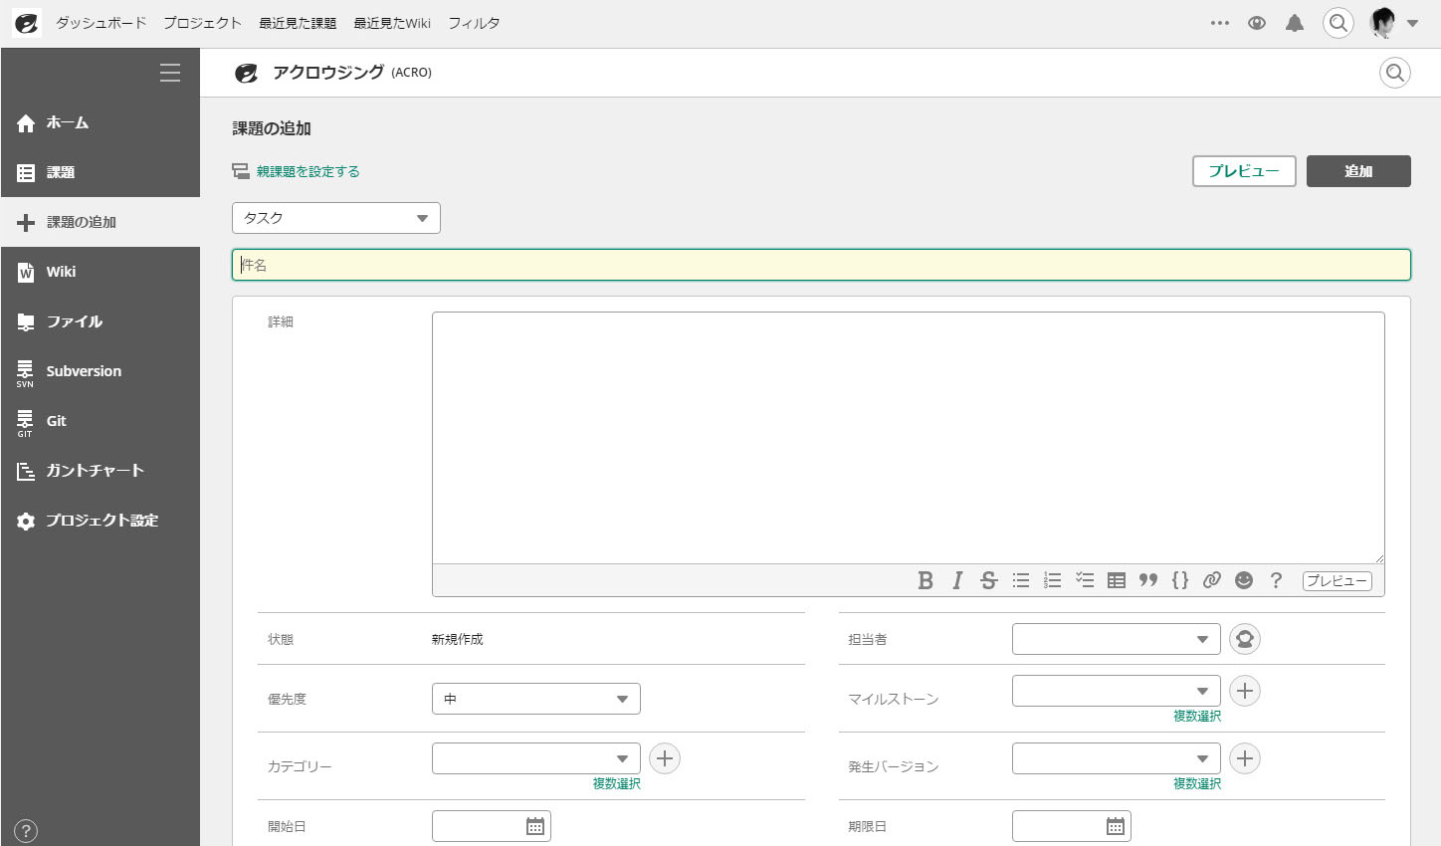Open the issue type dropdown showing タスク

[x=336, y=218]
